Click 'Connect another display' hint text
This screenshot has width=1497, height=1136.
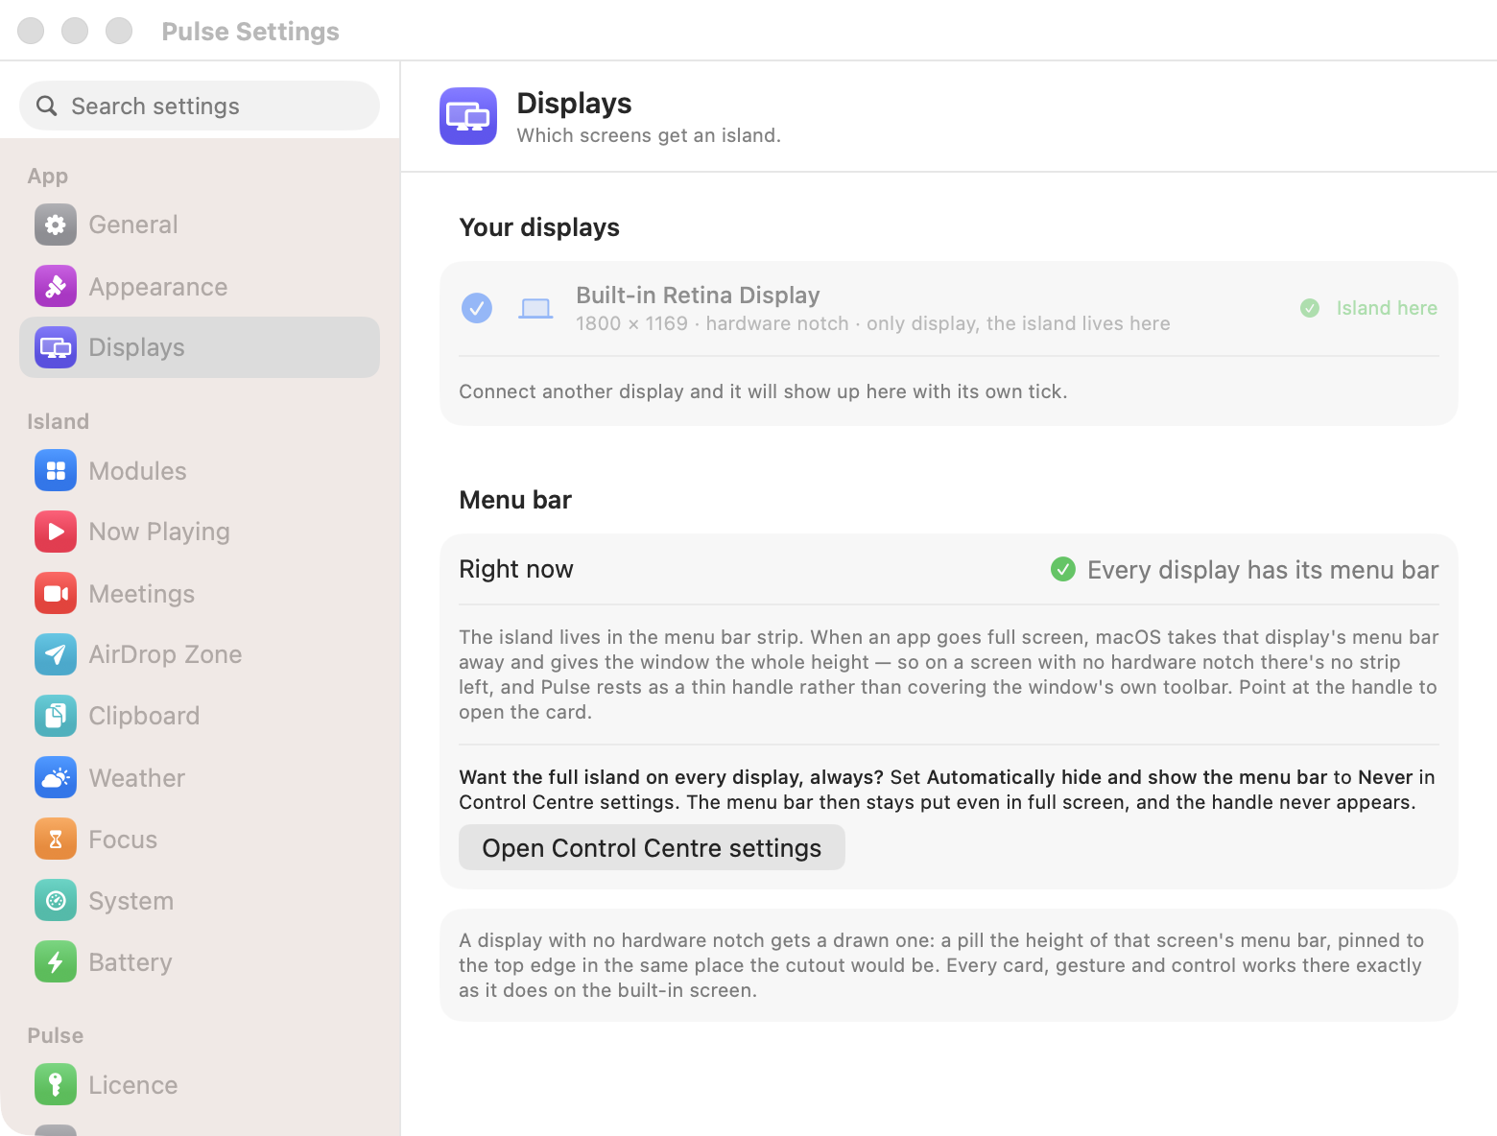click(763, 391)
